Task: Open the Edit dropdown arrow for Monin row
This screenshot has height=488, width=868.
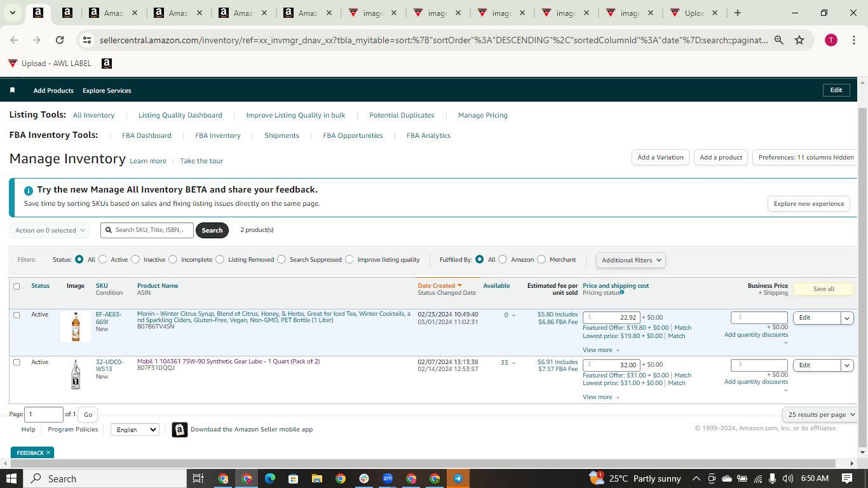Action: click(x=847, y=318)
